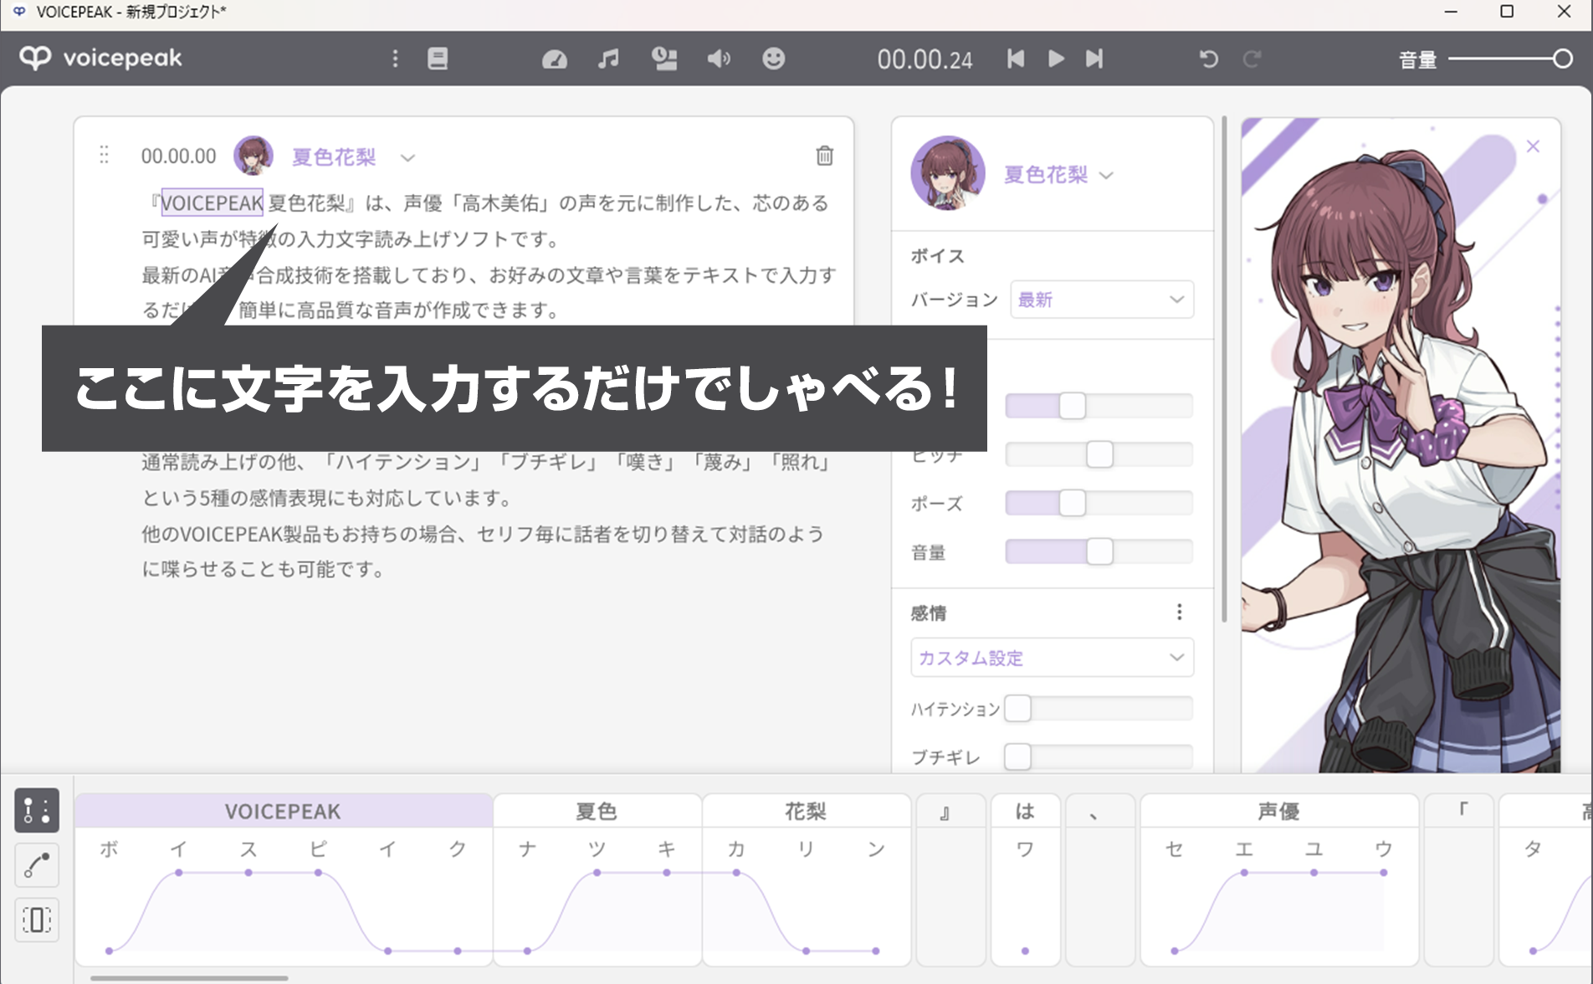Close the character illustration panel
The height and width of the screenshot is (984, 1593).
(x=1533, y=146)
